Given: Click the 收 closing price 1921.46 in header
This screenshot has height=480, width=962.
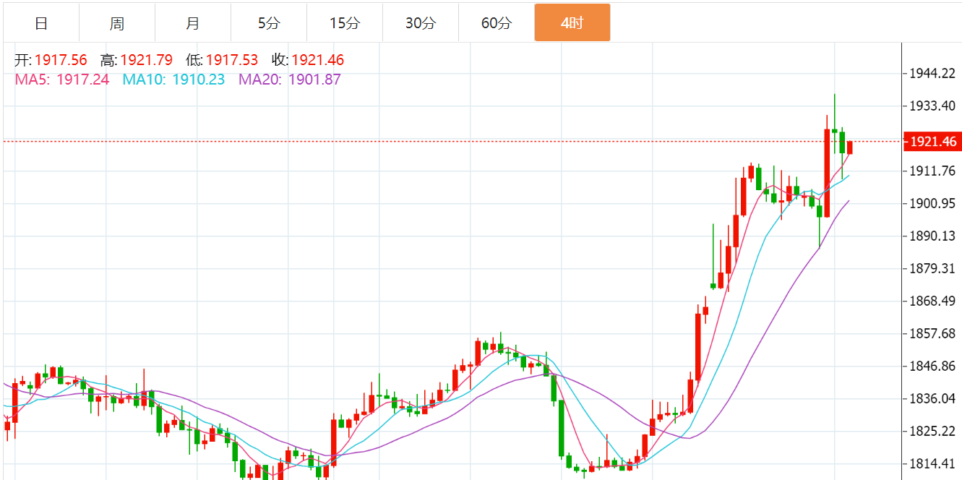Looking at the screenshot, I should [x=318, y=61].
